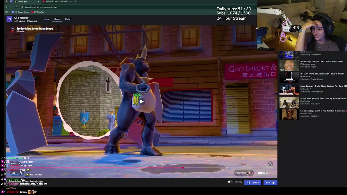Click the xQc Clips channel name

[x=307, y=101]
